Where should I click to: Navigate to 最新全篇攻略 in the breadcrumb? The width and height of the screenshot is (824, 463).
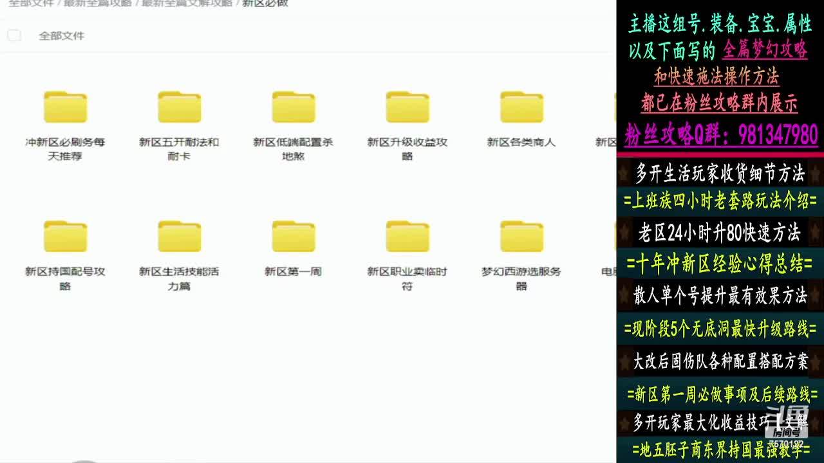(x=97, y=3)
